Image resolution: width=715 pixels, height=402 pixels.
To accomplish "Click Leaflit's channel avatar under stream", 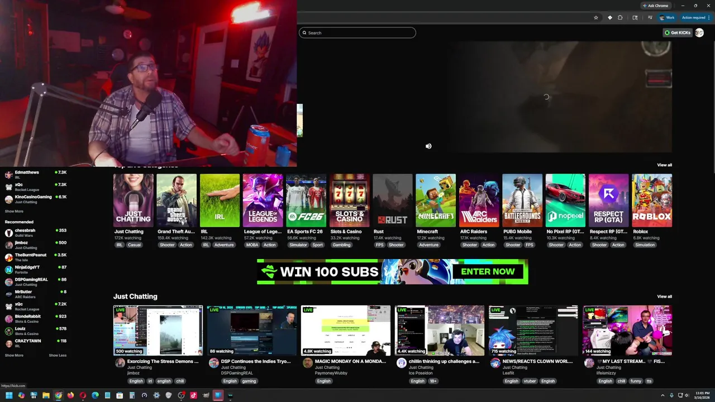I will (495, 363).
